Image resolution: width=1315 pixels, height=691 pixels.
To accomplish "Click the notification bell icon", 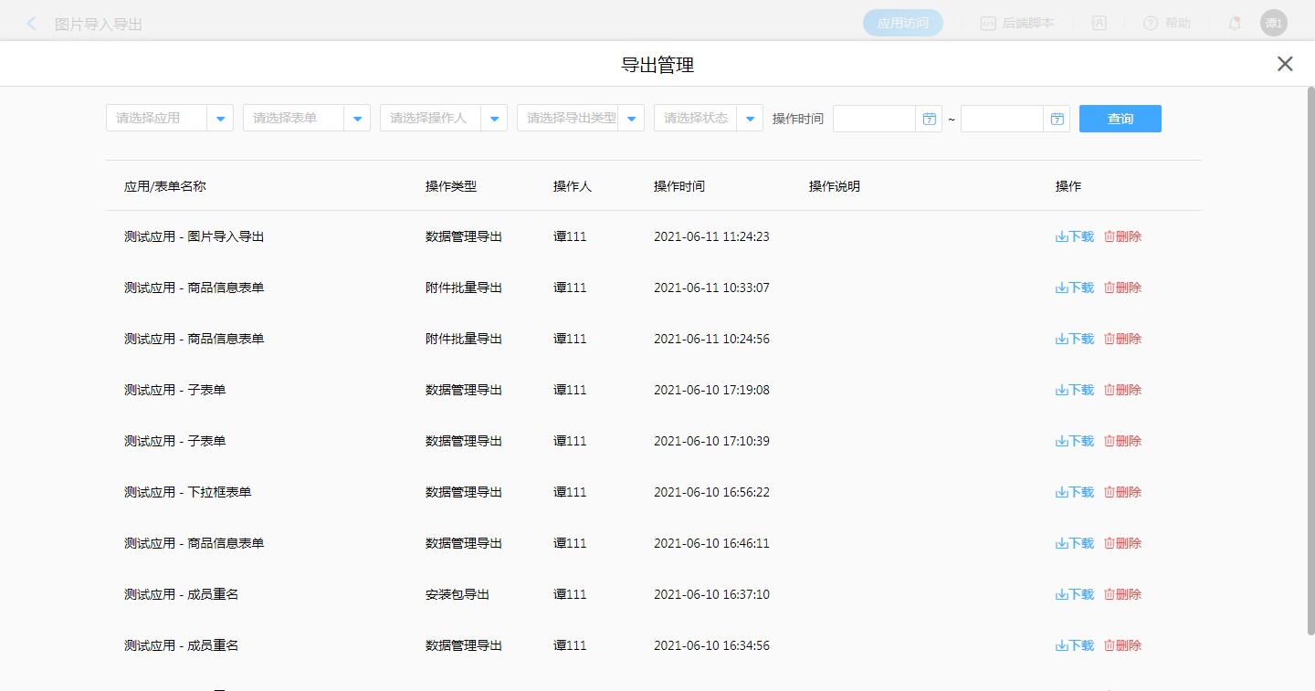I will (1235, 24).
